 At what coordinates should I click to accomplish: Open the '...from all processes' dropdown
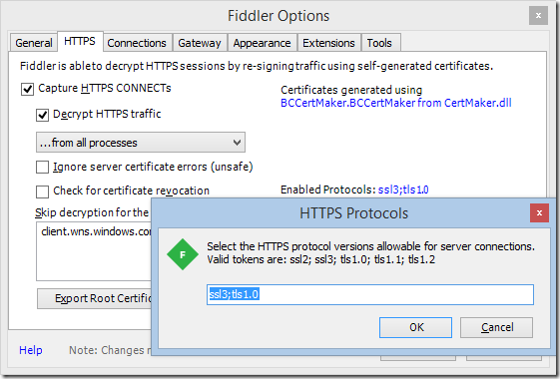click(141, 143)
